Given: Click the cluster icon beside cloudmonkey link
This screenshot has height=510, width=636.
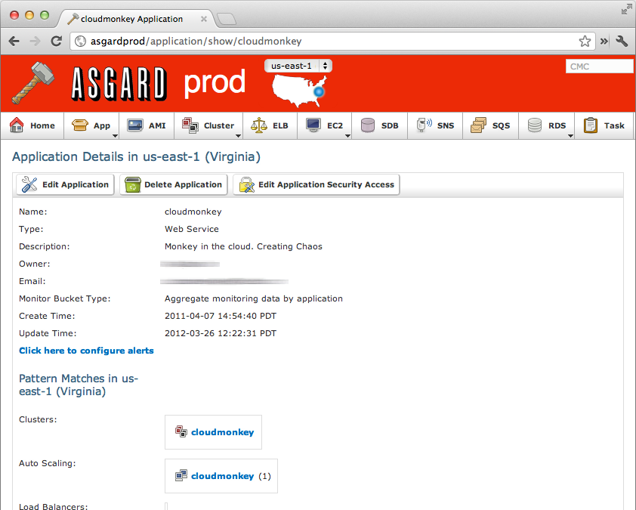Looking at the screenshot, I should [x=181, y=431].
